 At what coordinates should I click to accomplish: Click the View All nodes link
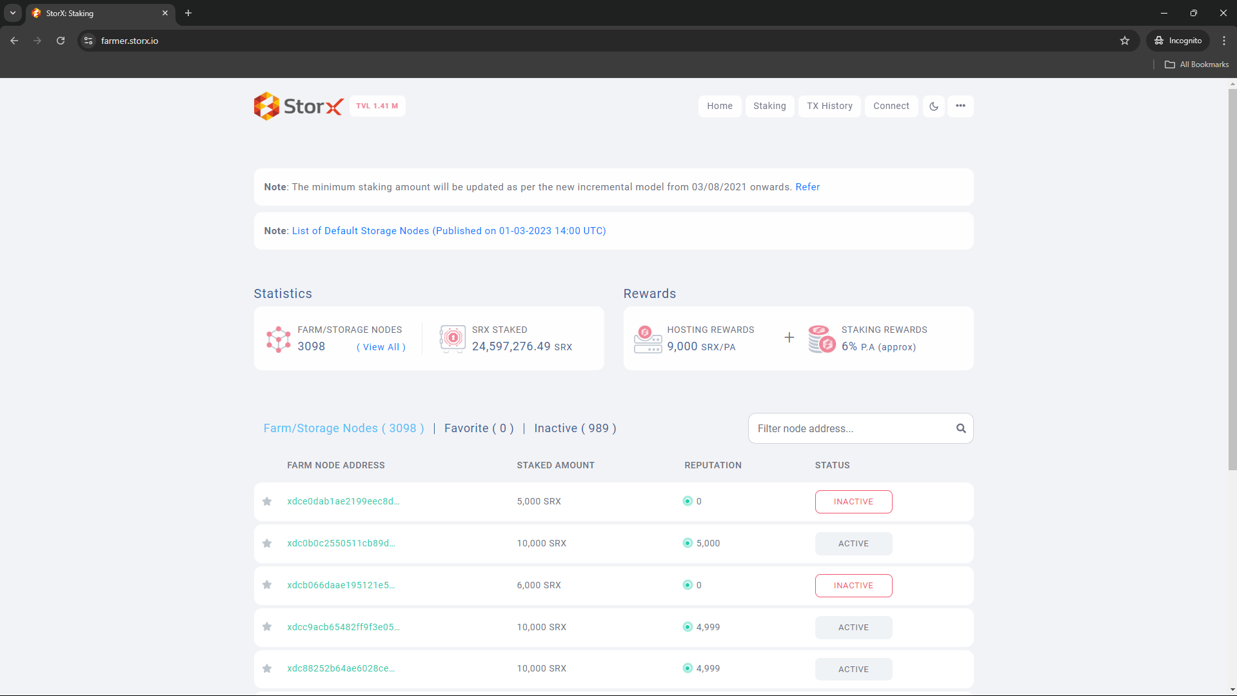pos(381,347)
